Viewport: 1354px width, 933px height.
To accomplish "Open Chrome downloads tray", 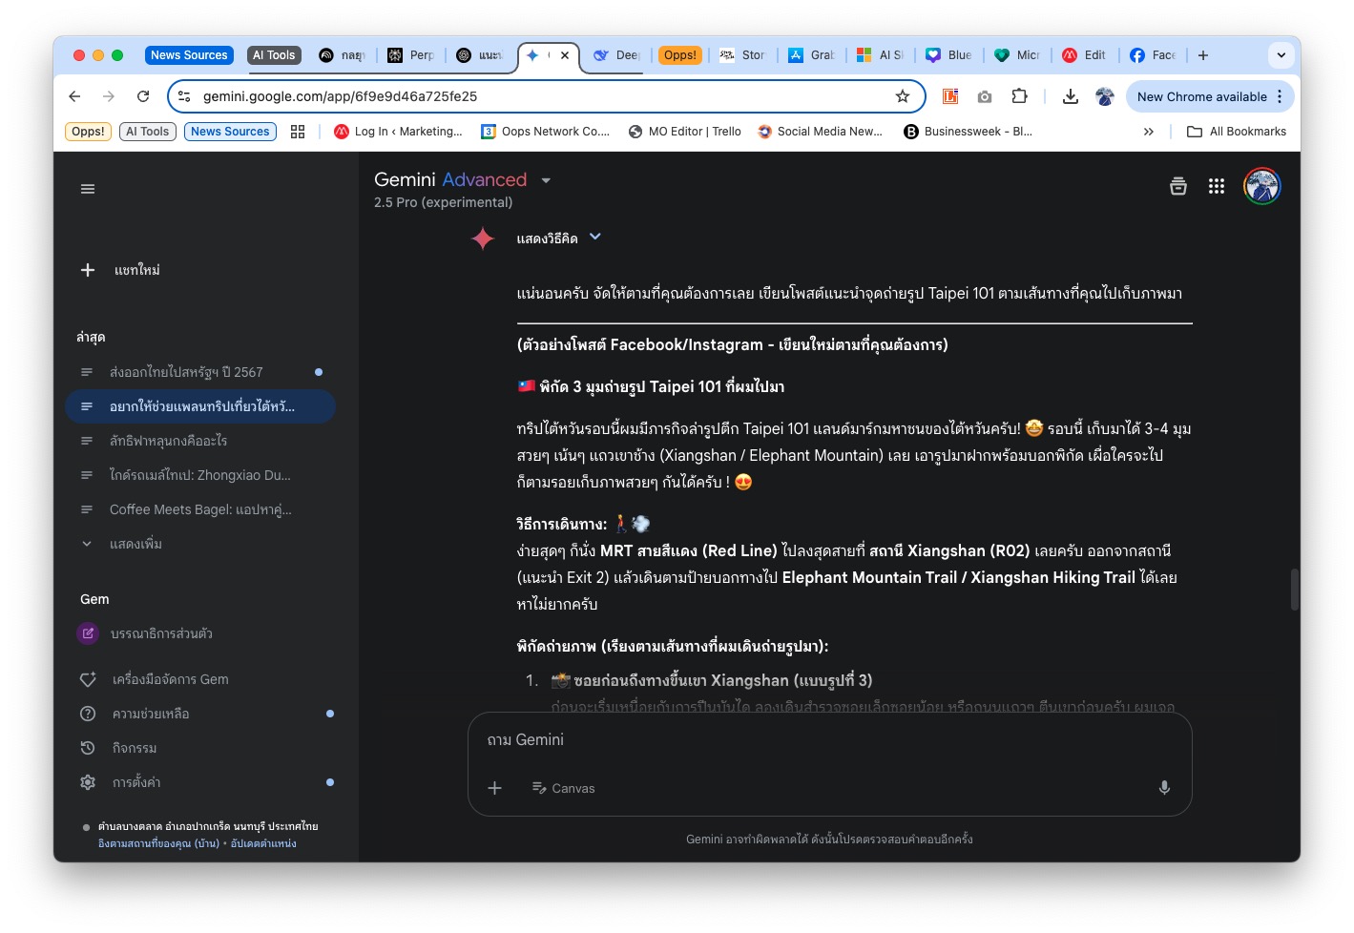I will point(1070,96).
